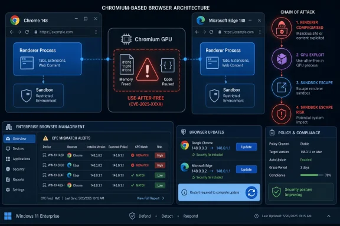Screen dimensions: 340x226
Task: Select the Renderer Process window icon in Edge
Action: pos(212,63)
